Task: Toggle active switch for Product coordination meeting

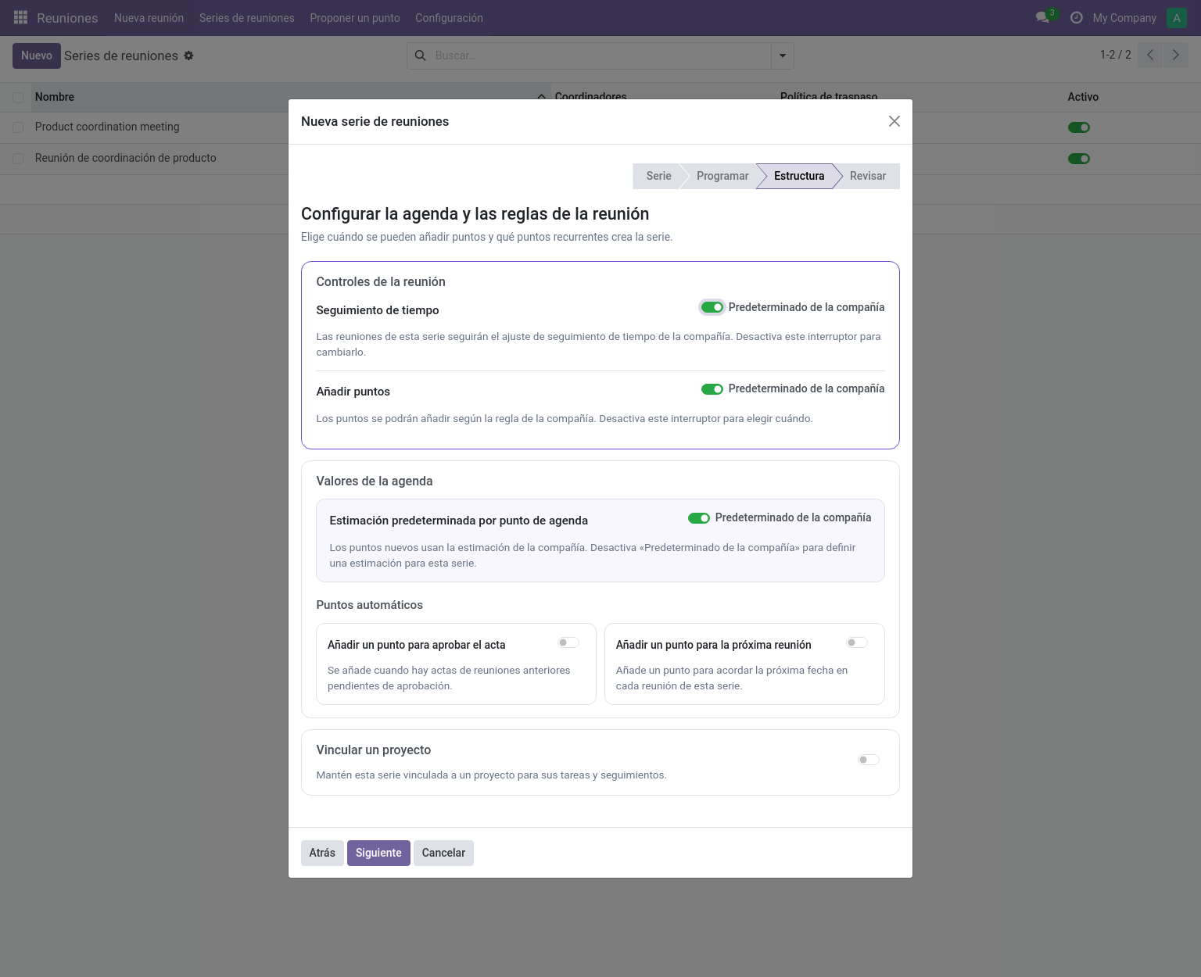Action: coord(1079,127)
